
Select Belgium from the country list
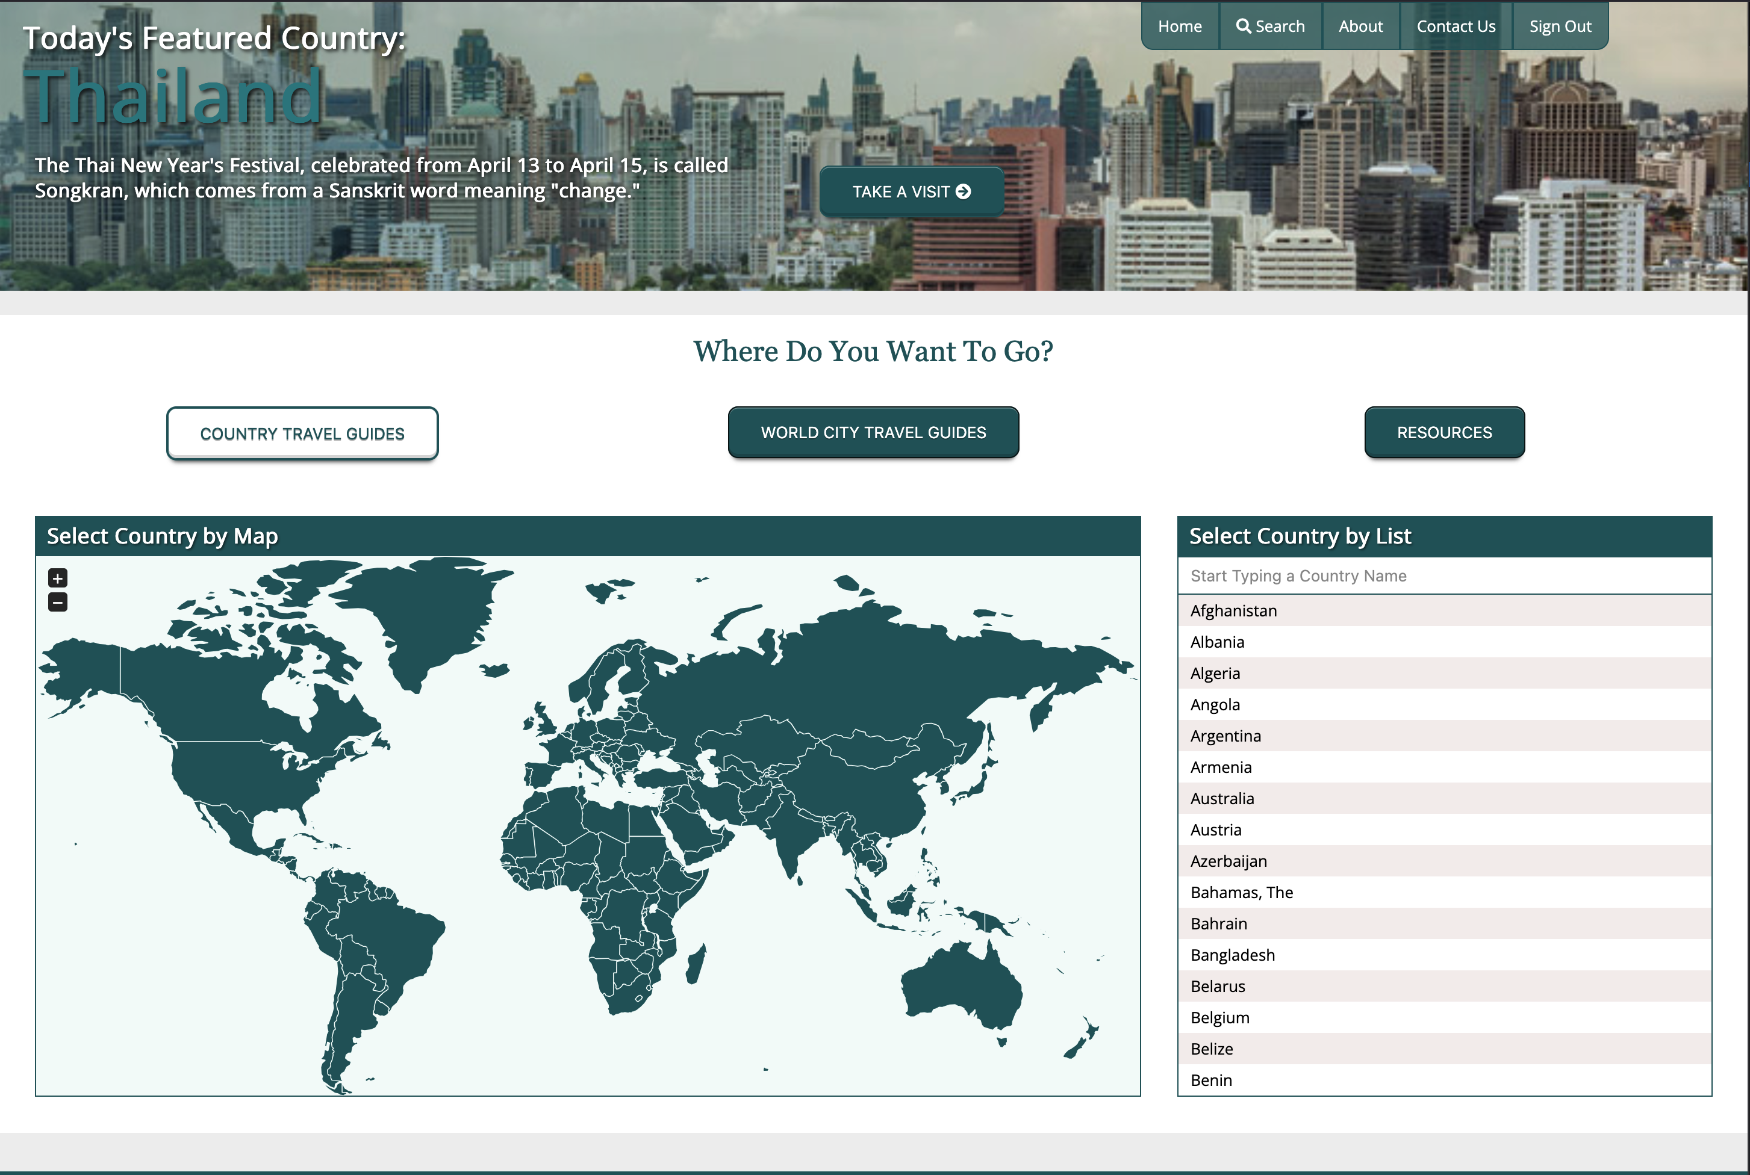1444,1018
